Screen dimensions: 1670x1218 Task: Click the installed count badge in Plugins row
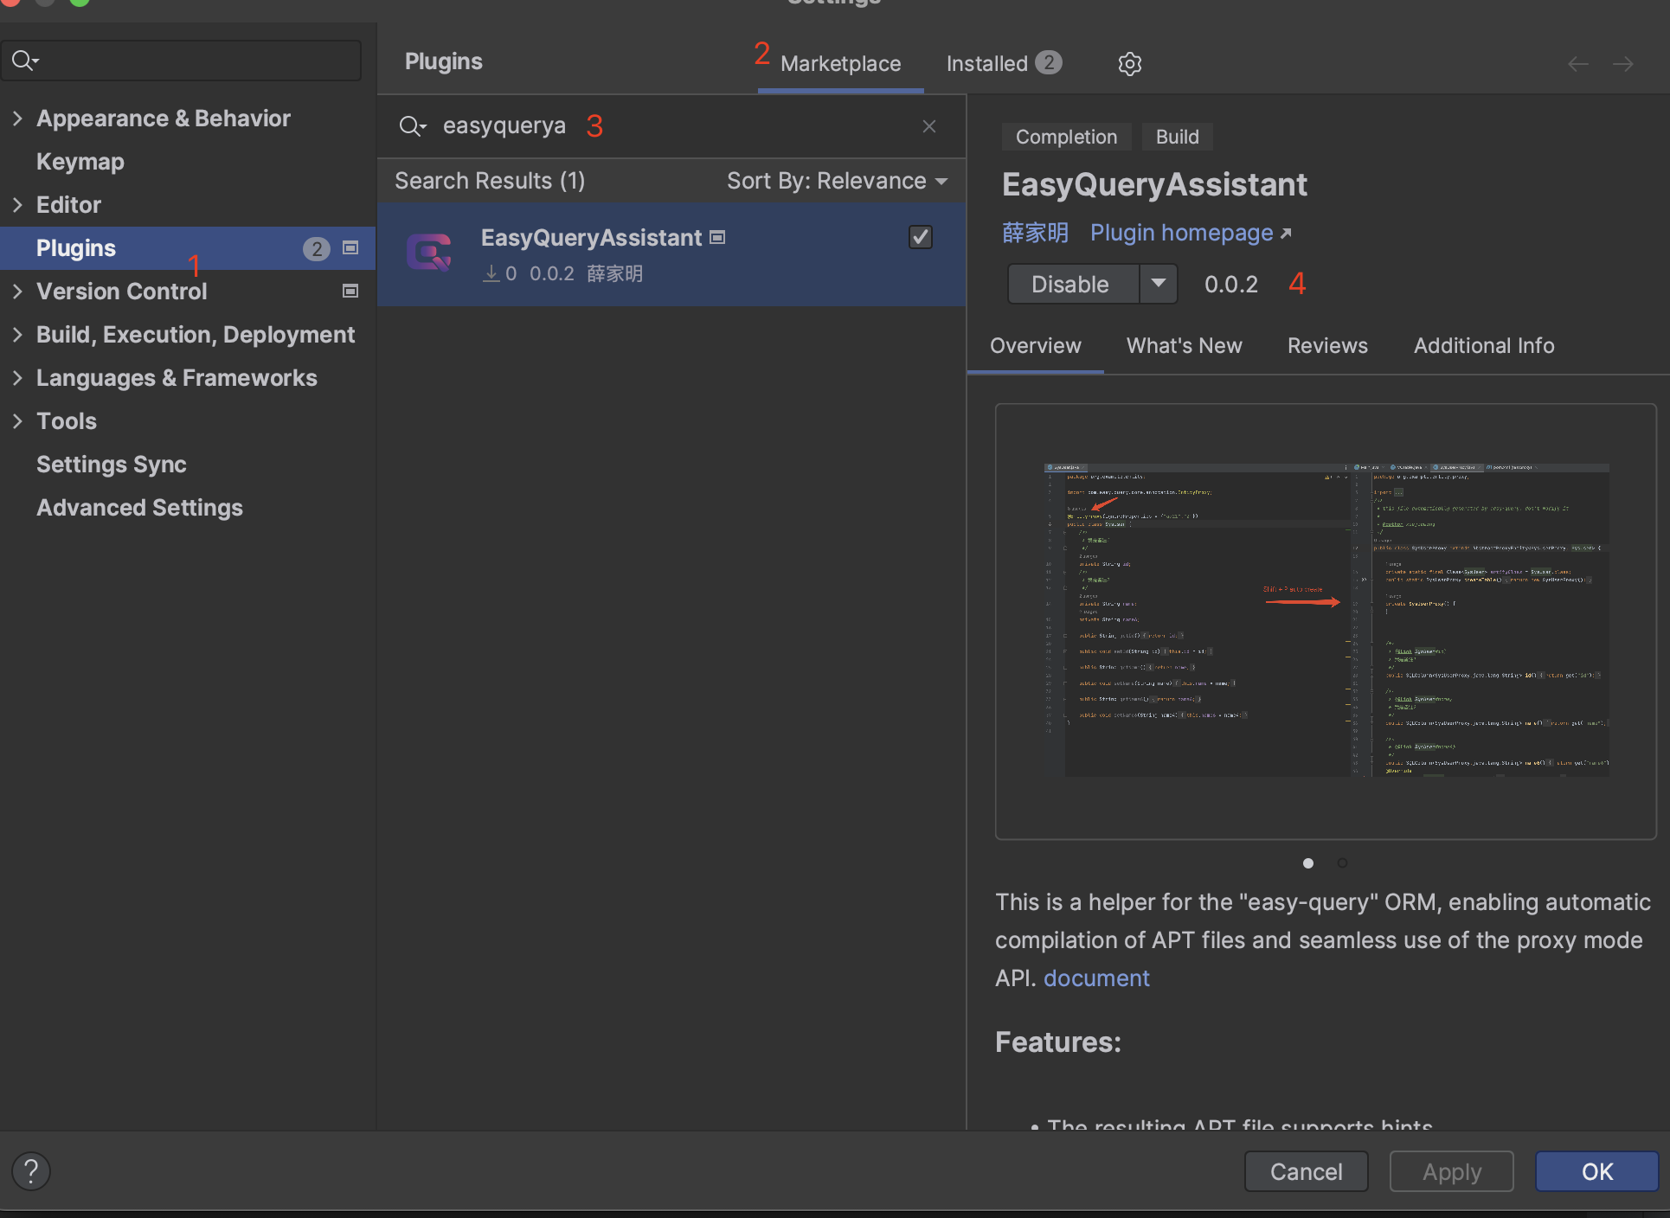click(x=316, y=249)
